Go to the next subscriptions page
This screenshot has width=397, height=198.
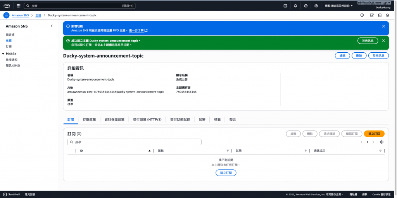tap(373, 142)
